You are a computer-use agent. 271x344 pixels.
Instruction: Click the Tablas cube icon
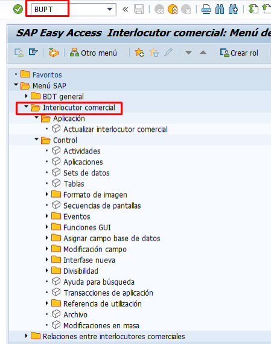click(x=56, y=183)
